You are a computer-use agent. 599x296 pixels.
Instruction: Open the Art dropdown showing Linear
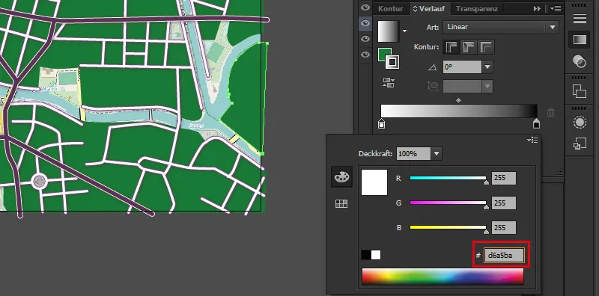coord(501,27)
